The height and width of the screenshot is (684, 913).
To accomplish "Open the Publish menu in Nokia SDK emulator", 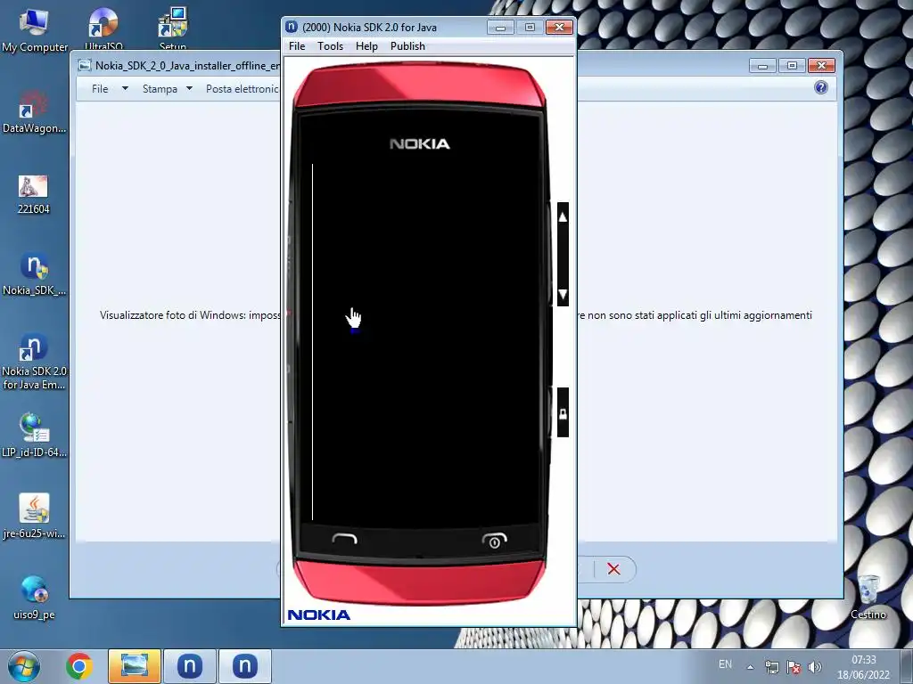I will (407, 46).
